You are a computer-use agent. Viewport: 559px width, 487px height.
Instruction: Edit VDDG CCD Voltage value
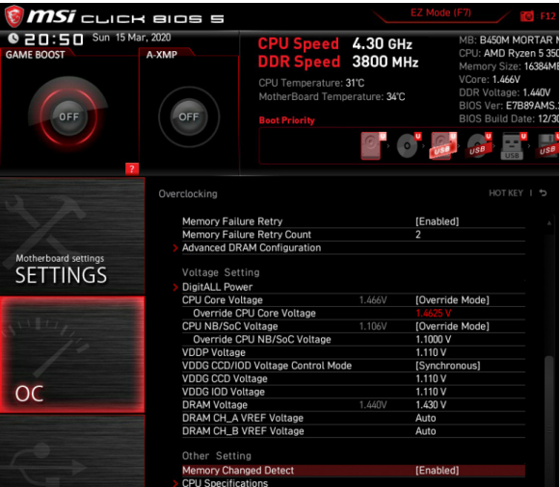click(x=431, y=379)
